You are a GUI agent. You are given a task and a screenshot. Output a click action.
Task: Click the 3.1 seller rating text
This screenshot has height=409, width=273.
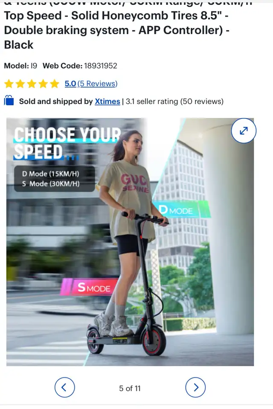[174, 101]
